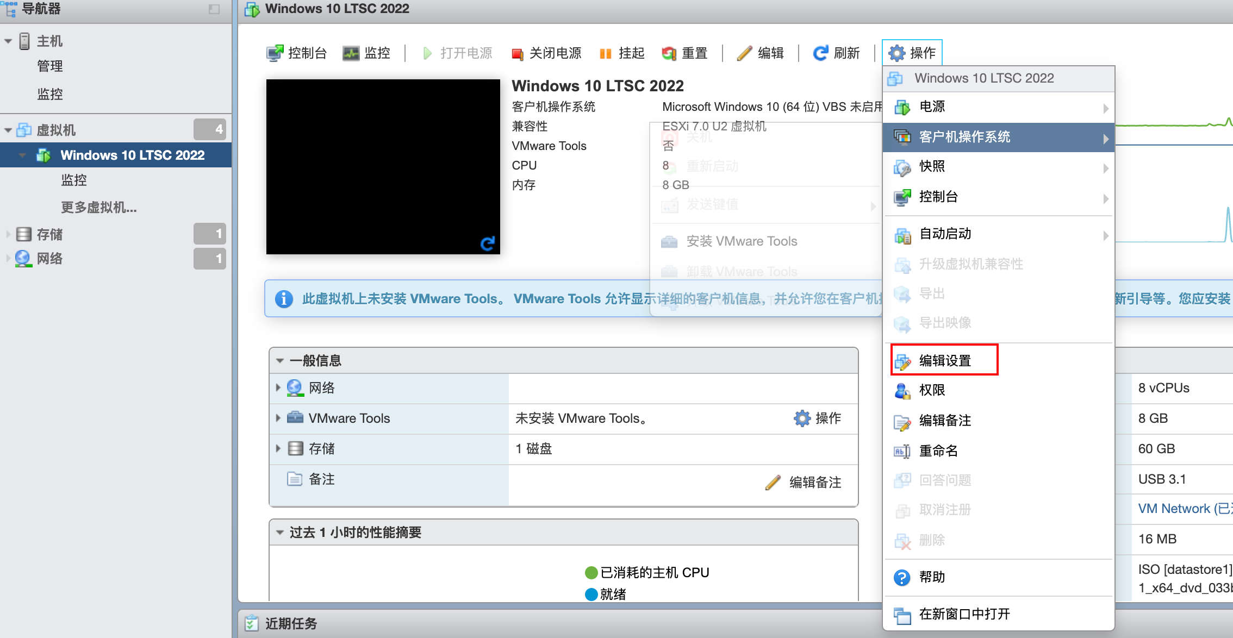1233x638 pixels.
Task: Click the blue 就绪 legend marker
Action: coord(591,595)
